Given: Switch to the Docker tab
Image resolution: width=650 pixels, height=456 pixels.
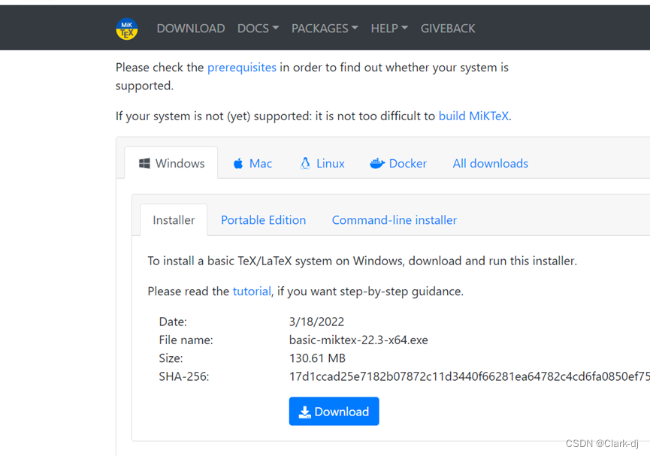Looking at the screenshot, I should click(x=398, y=163).
